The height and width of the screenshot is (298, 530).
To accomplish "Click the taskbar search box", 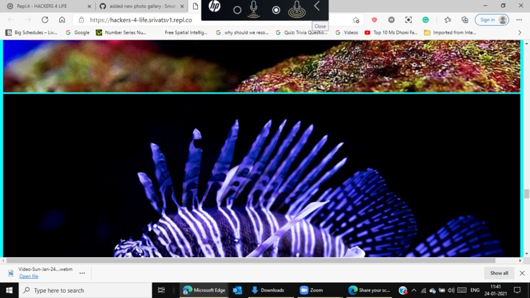I will coord(85,290).
